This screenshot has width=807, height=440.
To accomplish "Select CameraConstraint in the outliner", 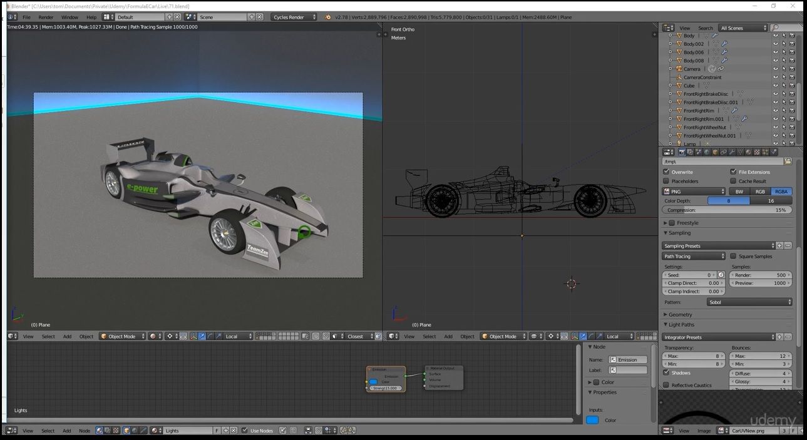I will (702, 78).
